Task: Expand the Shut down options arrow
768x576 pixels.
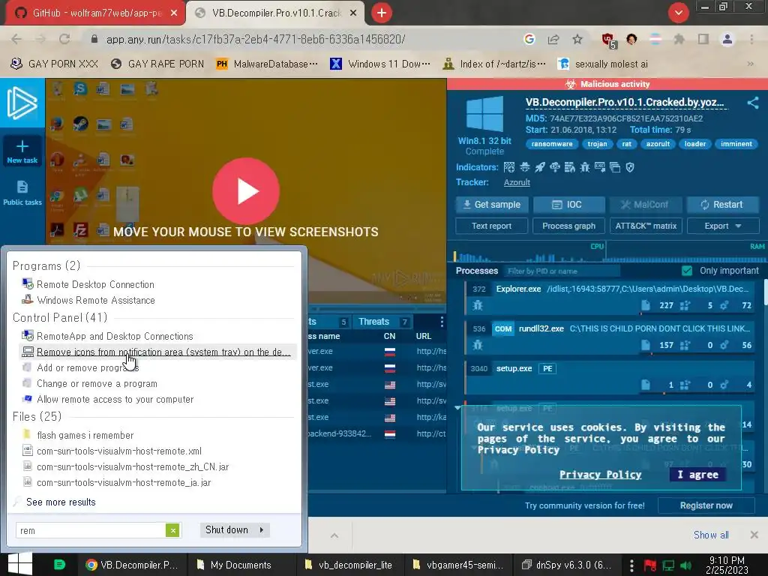Action: [262, 530]
